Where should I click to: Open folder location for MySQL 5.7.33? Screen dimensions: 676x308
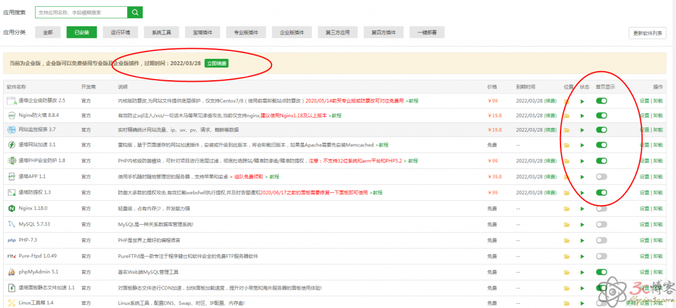point(567,225)
